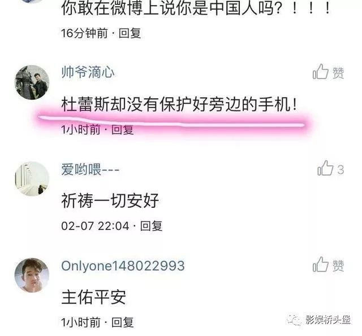This screenshot has width=362, height=336.
Task: Open 爱哟喂--- profile avatar
Action: coord(32,178)
